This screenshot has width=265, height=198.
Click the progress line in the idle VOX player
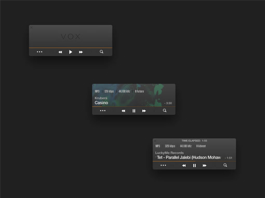coord(71,48)
